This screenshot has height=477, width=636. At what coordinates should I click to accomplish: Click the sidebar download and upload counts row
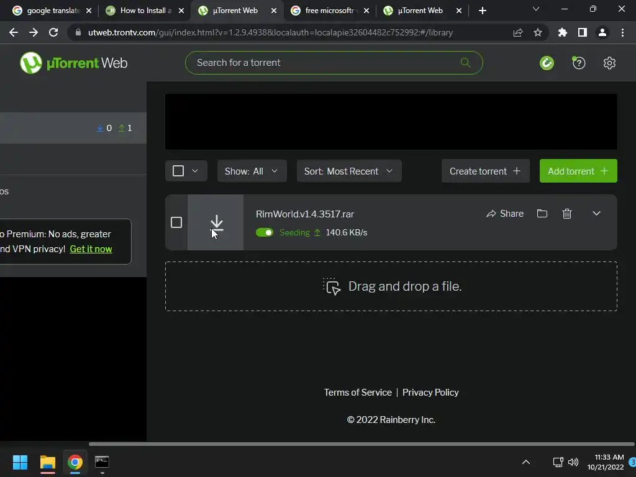coord(73,128)
